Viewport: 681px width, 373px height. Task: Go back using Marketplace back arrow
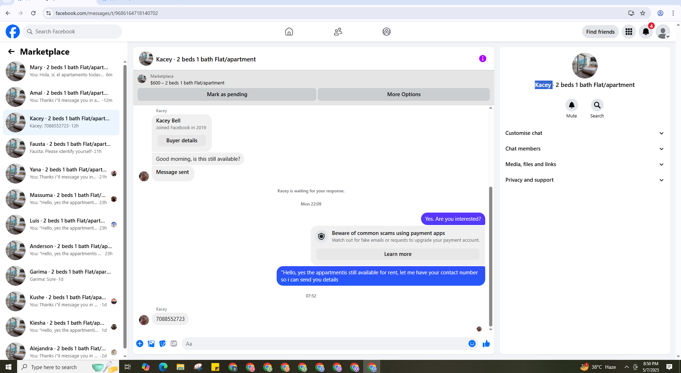[11, 52]
